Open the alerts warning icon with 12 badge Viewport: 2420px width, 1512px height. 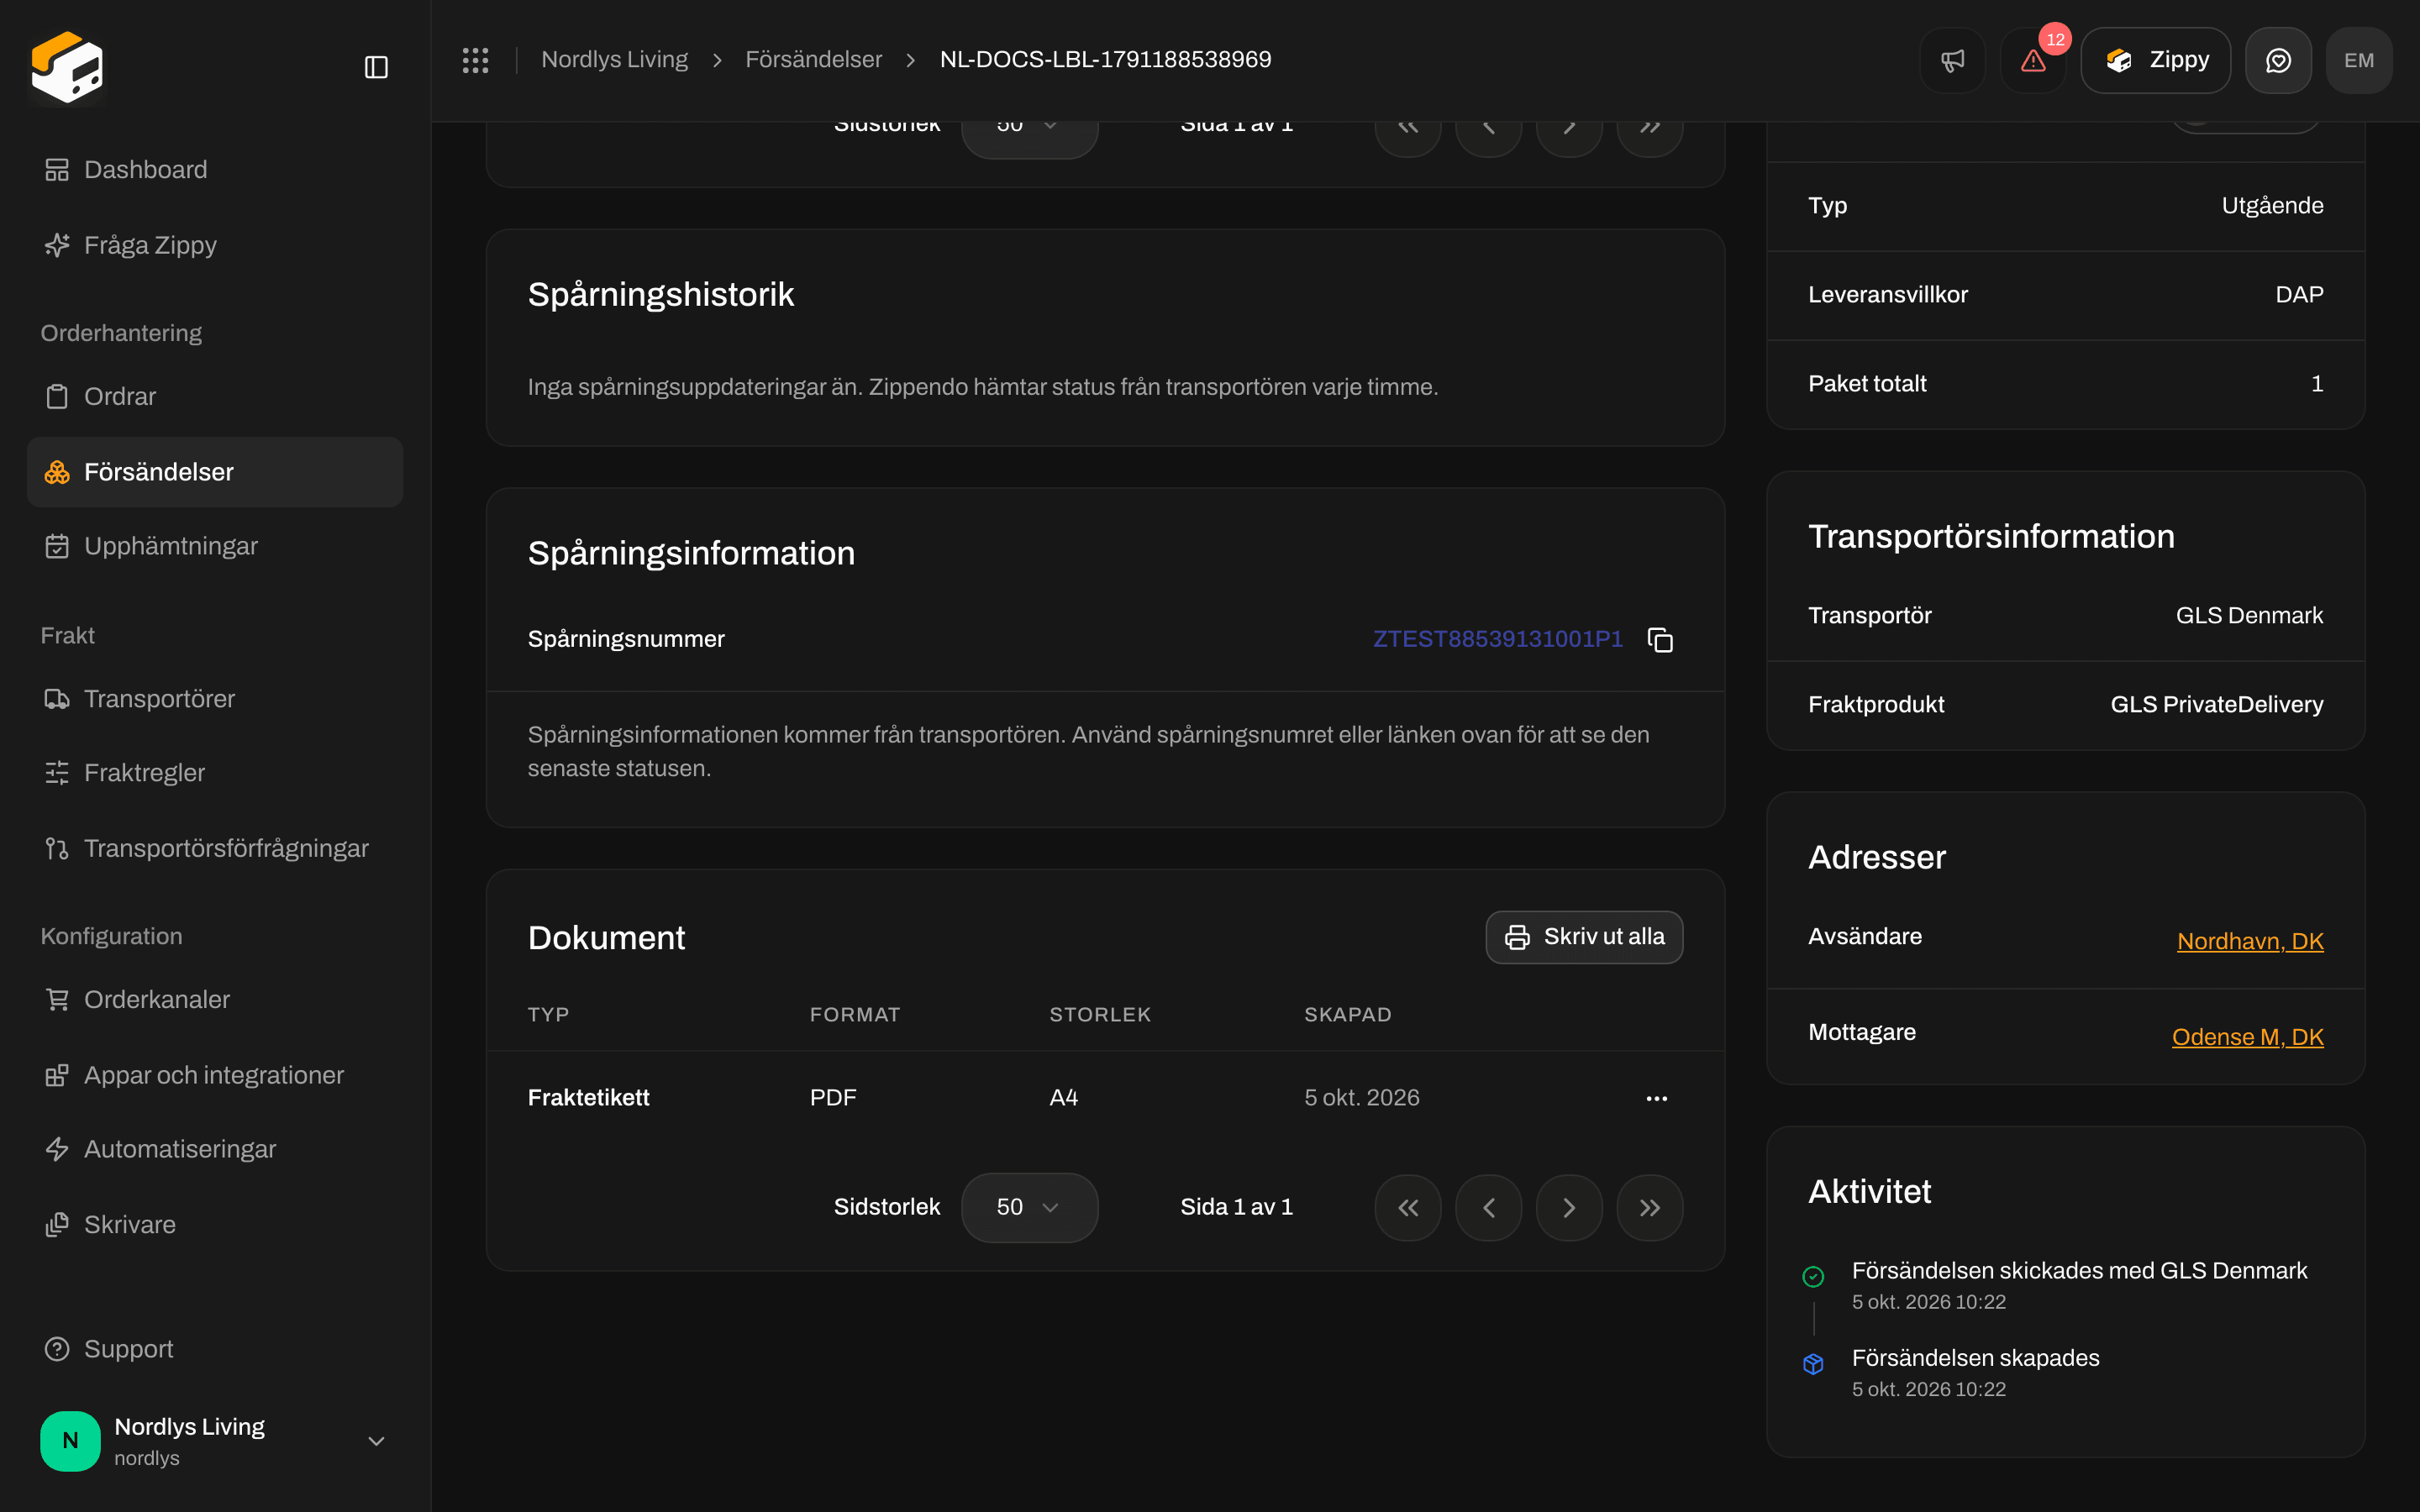pos(2033,60)
